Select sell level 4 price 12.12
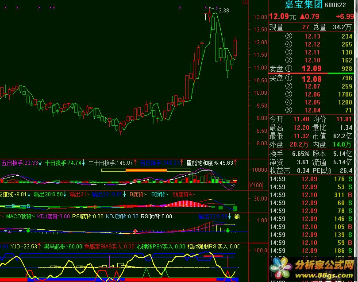Viewport: 358px width, 282px height. (312, 44)
